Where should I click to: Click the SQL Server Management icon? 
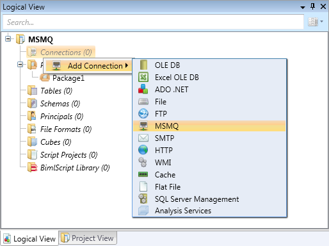143,199
